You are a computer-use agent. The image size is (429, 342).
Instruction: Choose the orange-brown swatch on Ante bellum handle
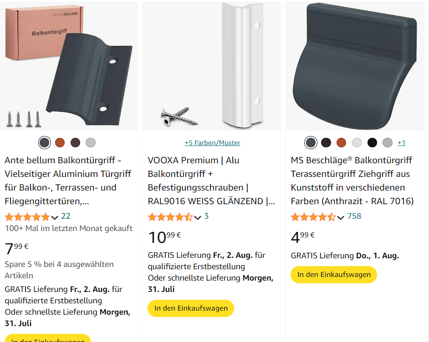60,143
